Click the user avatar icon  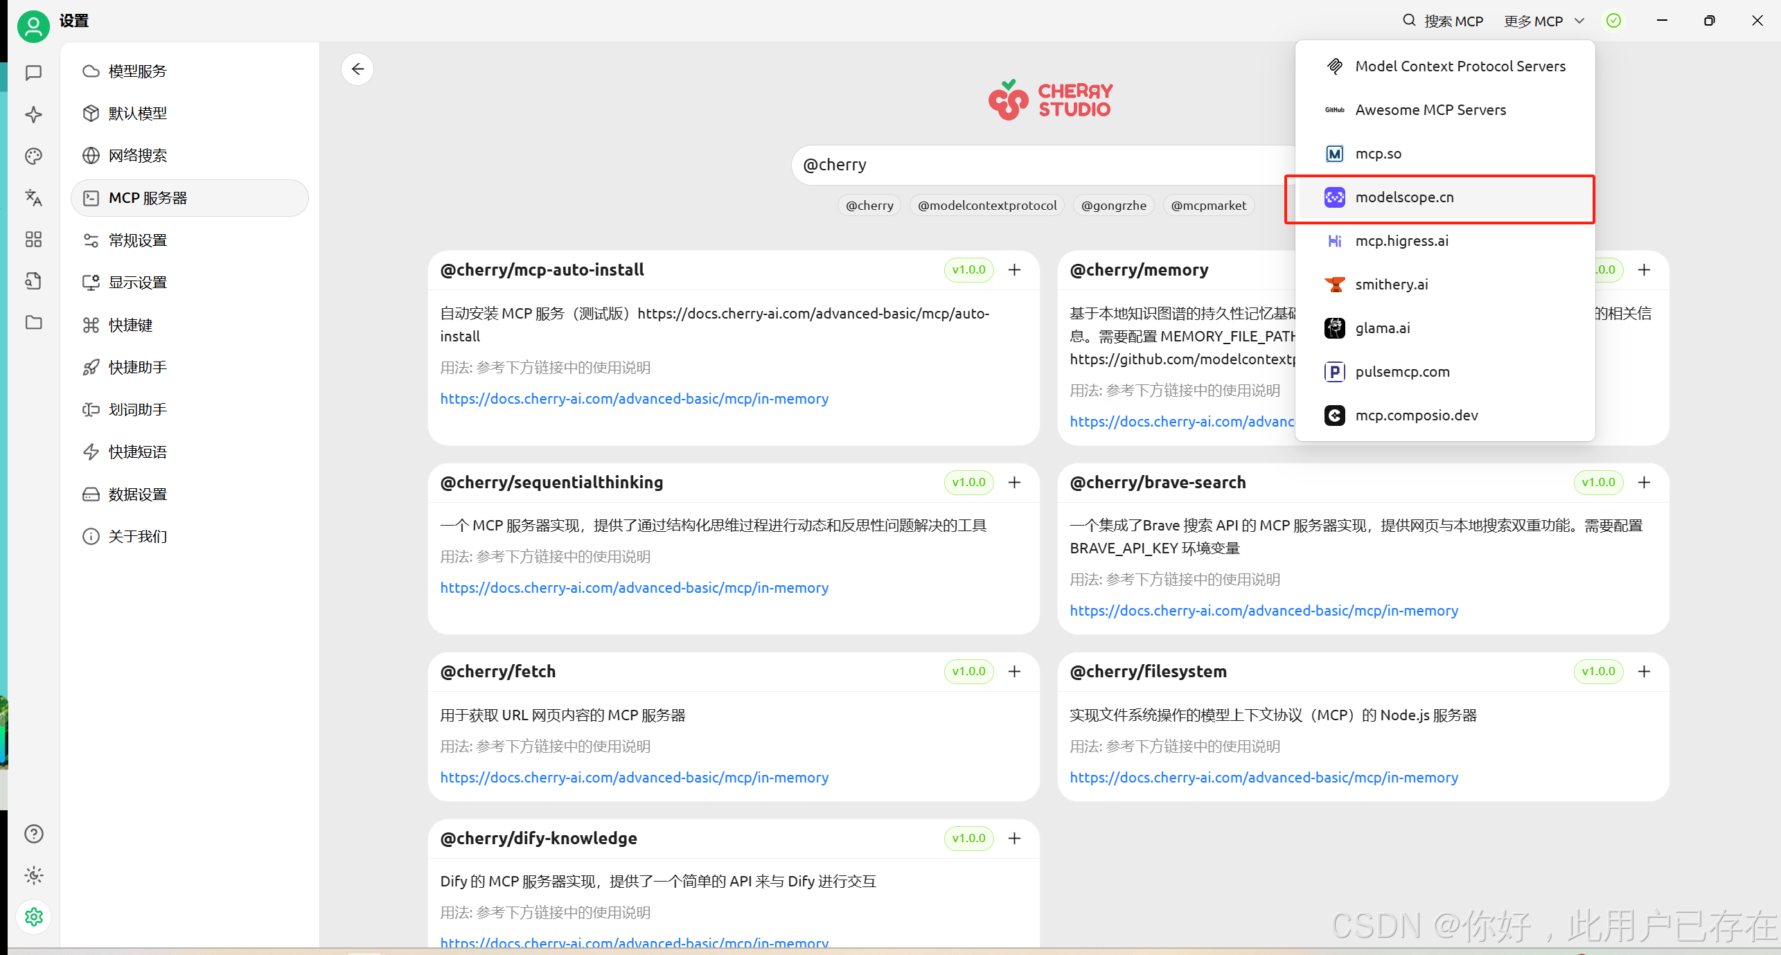click(x=33, y=26)
